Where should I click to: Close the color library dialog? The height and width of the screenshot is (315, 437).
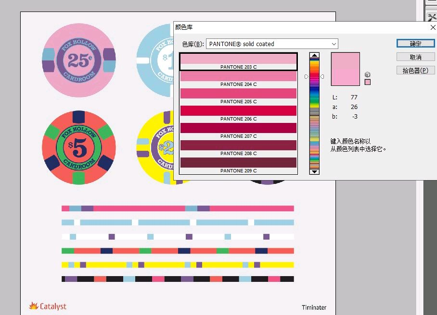tap(432, 28)
